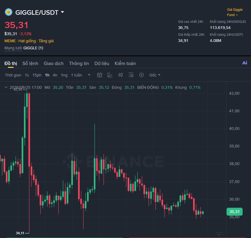Screen dimensions: 251x238
Task: Click the 24h USDT volume 4.08M
Action: click(215, 41)
